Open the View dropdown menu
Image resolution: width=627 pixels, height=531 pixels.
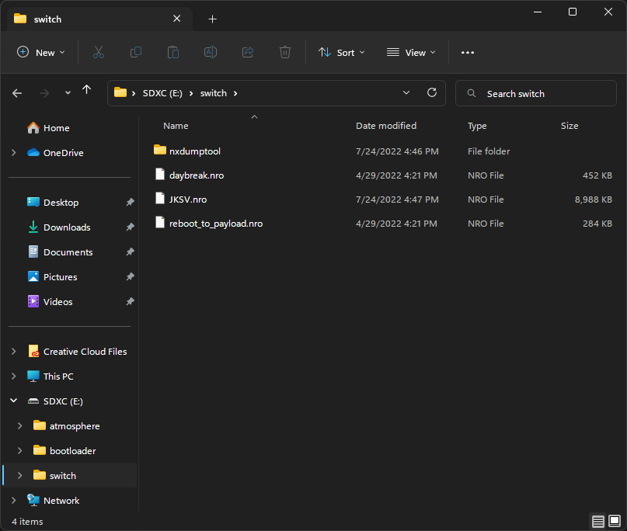pos(410,52)
